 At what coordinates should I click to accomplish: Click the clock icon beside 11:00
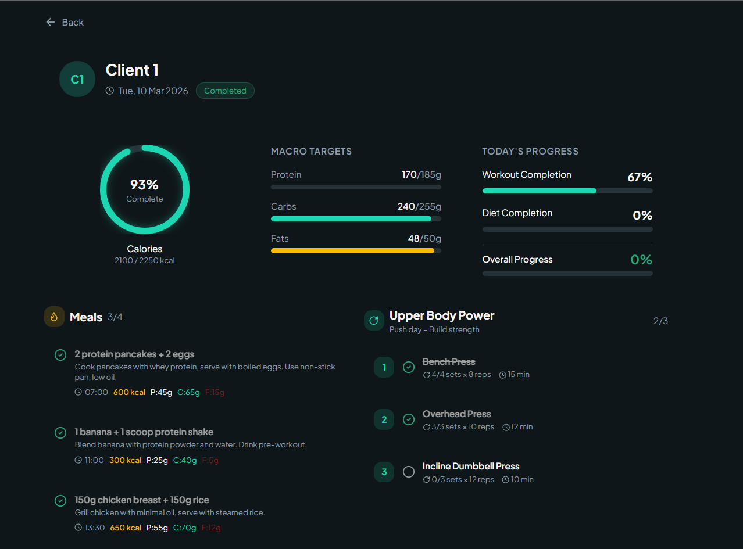click(x=78, y=460)
